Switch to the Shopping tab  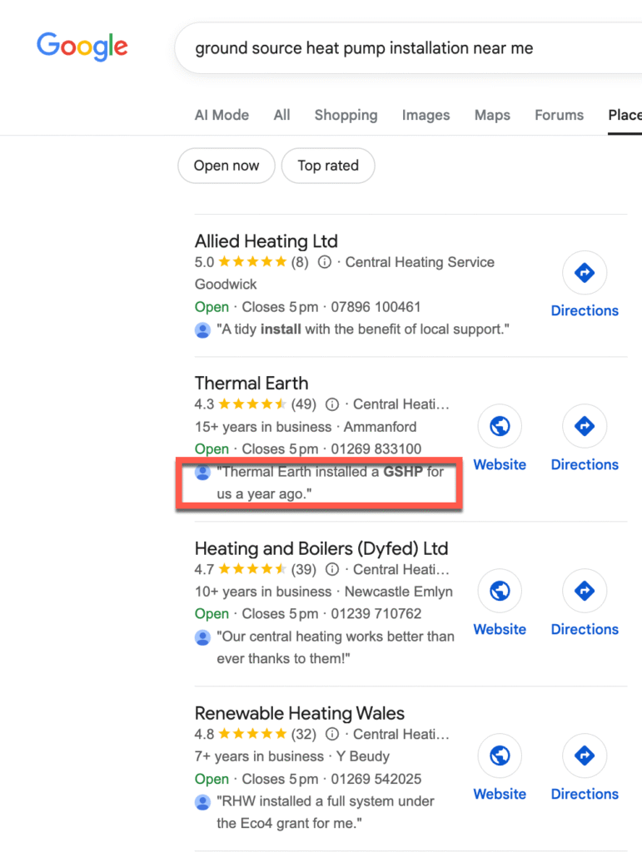[346, 115]
